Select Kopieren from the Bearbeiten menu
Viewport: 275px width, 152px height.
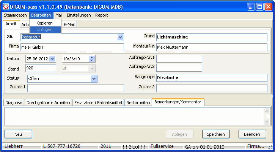(x=44, y=23)
